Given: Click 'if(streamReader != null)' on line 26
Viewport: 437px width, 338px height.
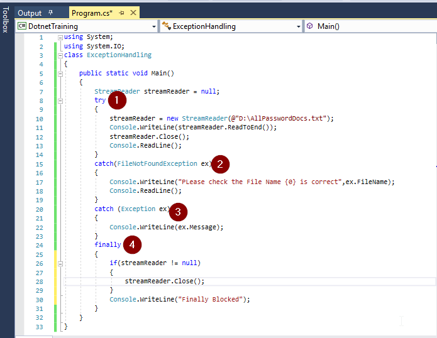Looking at the screenshot, I should click(x=155, y=263).
